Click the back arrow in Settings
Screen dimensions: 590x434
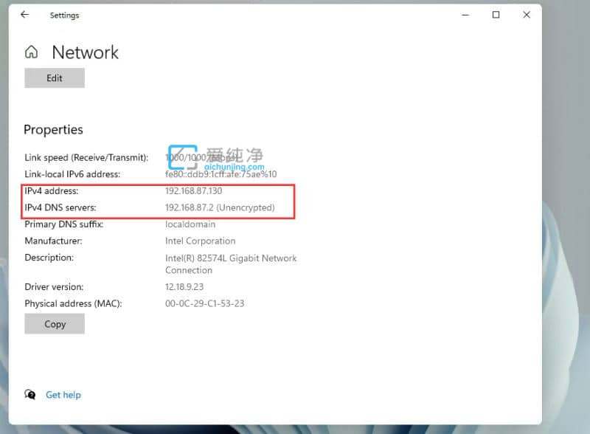click(25, 15)
